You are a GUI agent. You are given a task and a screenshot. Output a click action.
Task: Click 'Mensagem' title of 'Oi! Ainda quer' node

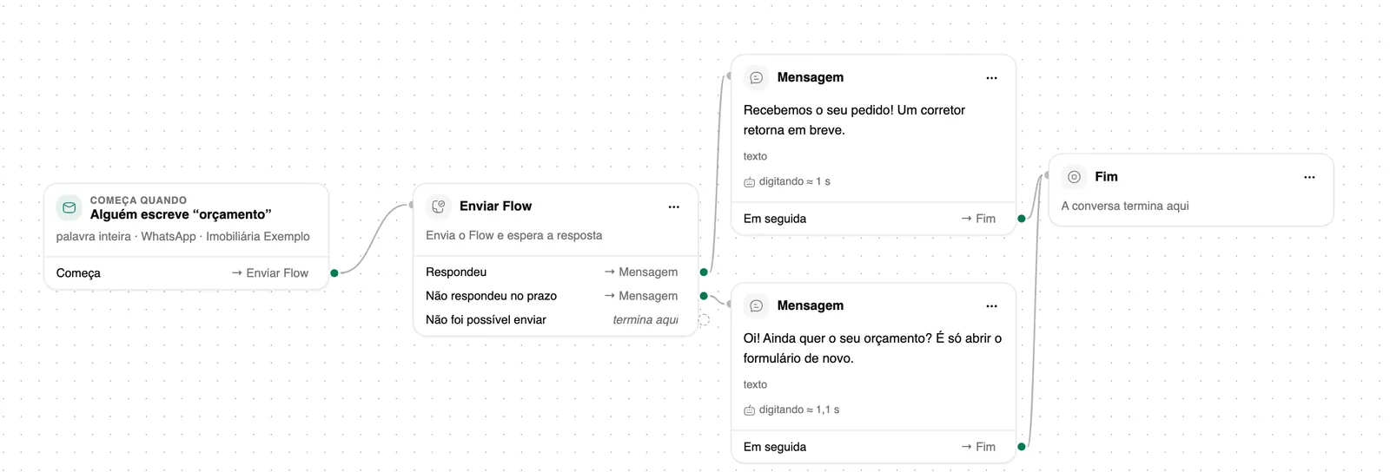coord(810,305)
